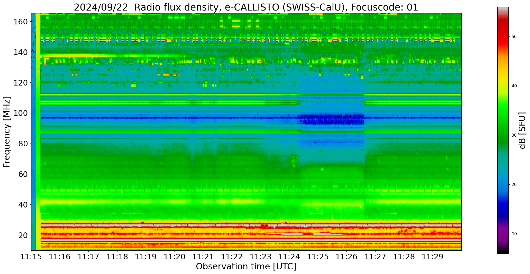The height and width of the screenshot is (274, 530).
Task: Click the red region of the colorbar
Action: tap(503, 33)
